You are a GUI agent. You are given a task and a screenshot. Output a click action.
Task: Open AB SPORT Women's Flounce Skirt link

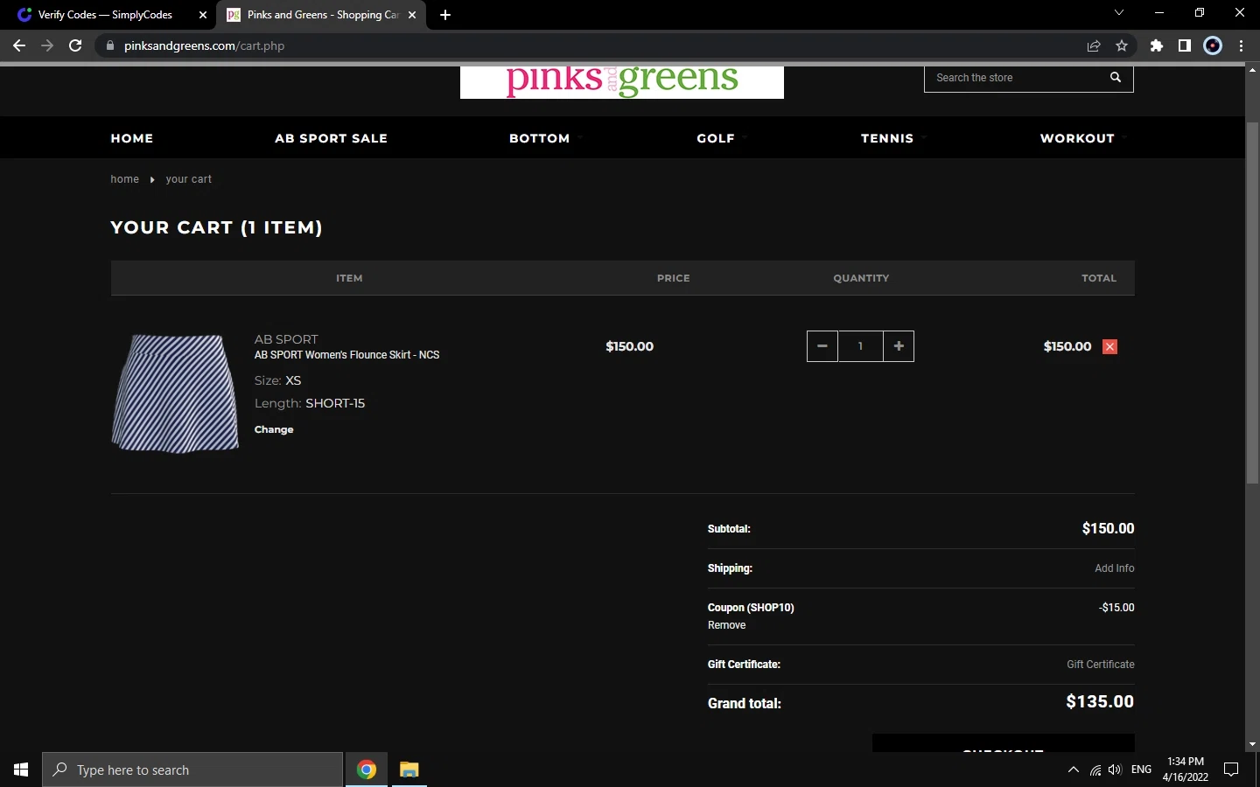point(346,355)
